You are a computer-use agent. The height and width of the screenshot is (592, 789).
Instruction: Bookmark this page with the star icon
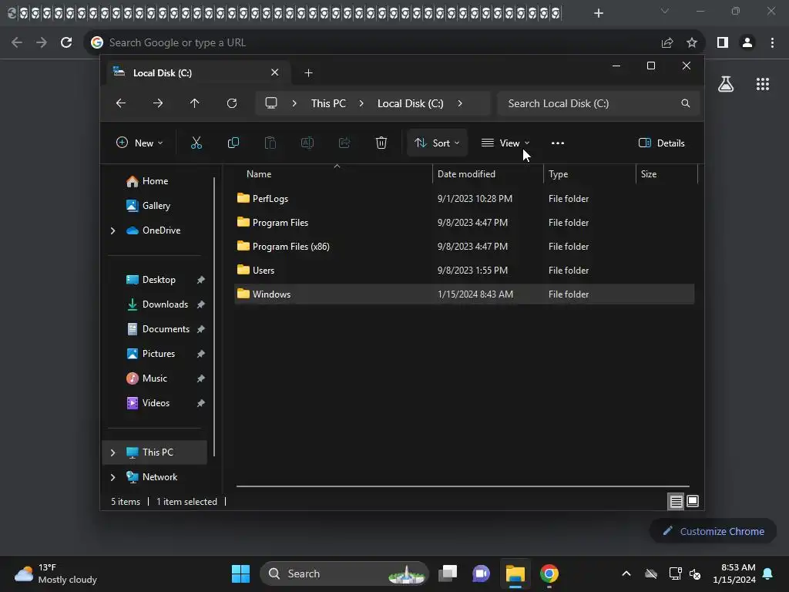(692, 43)
